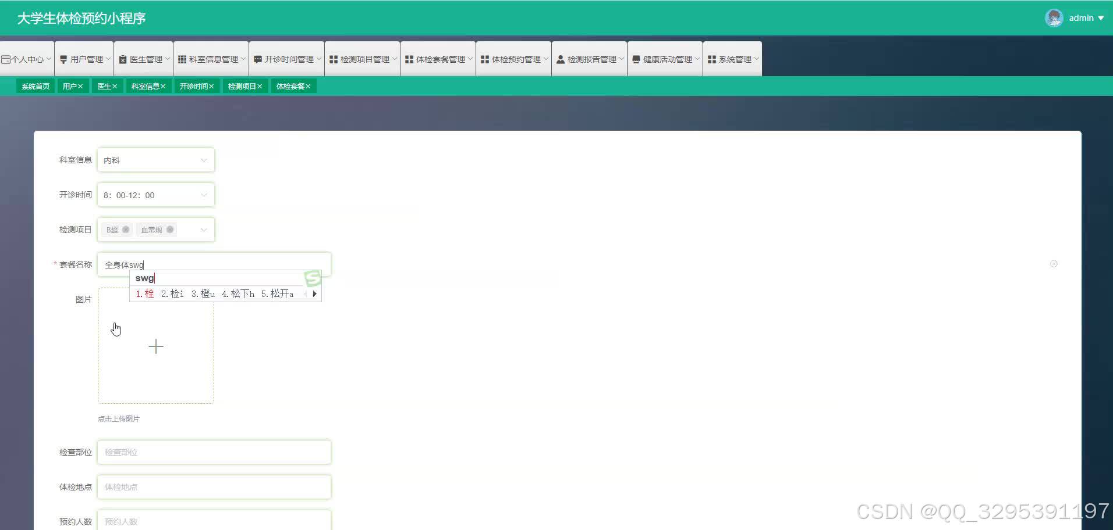Select IME candidate 3 楷u
Screen dimensions: 1113x530
point(203,293)
